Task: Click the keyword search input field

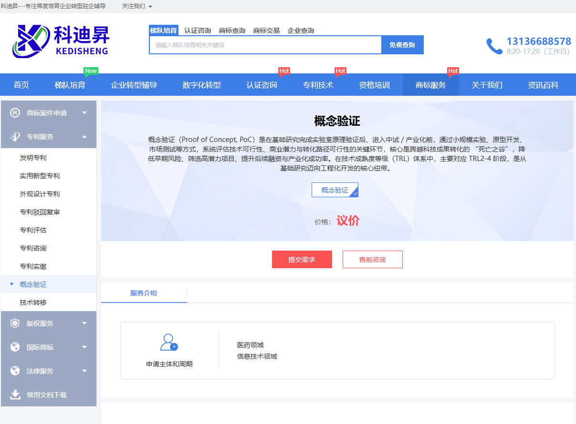Action: (265, 45)
